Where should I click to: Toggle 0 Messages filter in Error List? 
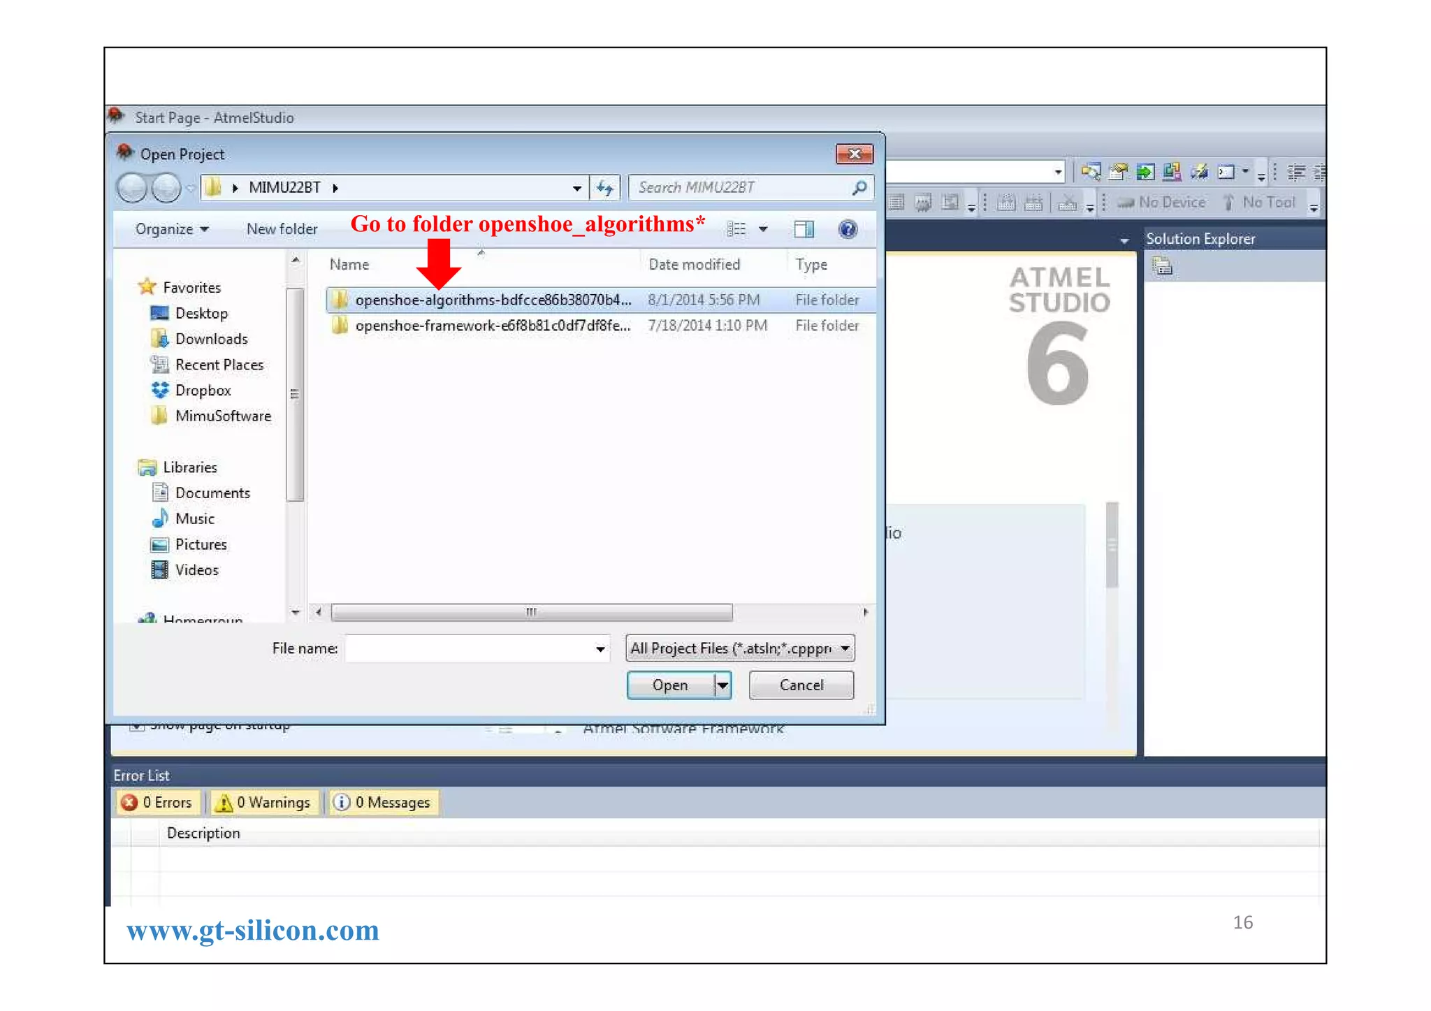coord(382,803)
